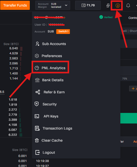
Task: Open the Account Margin dropdown
Action: click(53, 5)
